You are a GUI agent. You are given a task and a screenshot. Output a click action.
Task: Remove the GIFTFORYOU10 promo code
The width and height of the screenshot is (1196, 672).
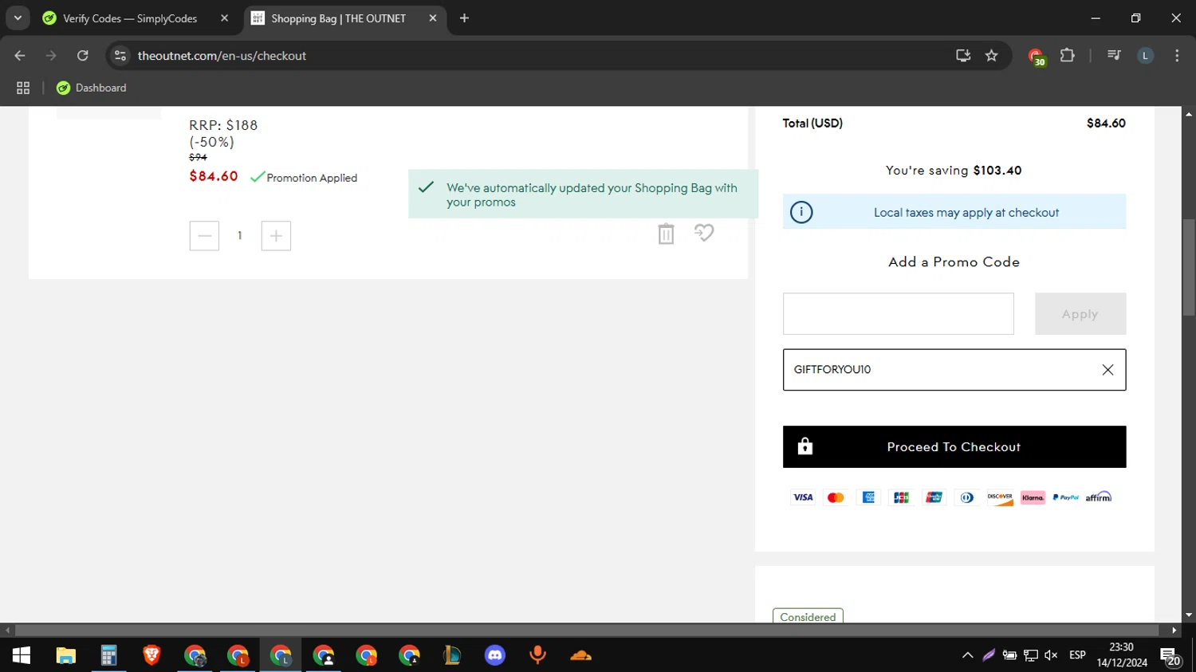[1107, 370]
